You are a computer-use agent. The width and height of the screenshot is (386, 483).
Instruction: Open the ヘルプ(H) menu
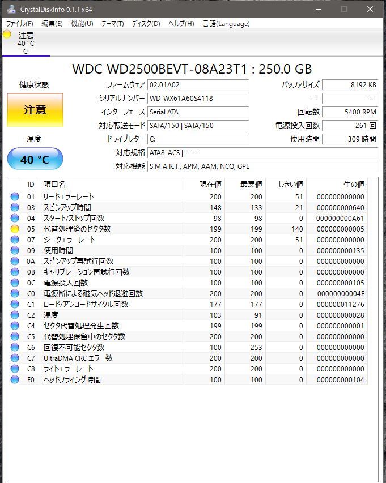[x=181, y=24]
